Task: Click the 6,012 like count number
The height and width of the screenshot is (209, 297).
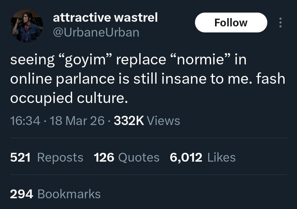Action: pyautogui.click(x=186, y=158)
